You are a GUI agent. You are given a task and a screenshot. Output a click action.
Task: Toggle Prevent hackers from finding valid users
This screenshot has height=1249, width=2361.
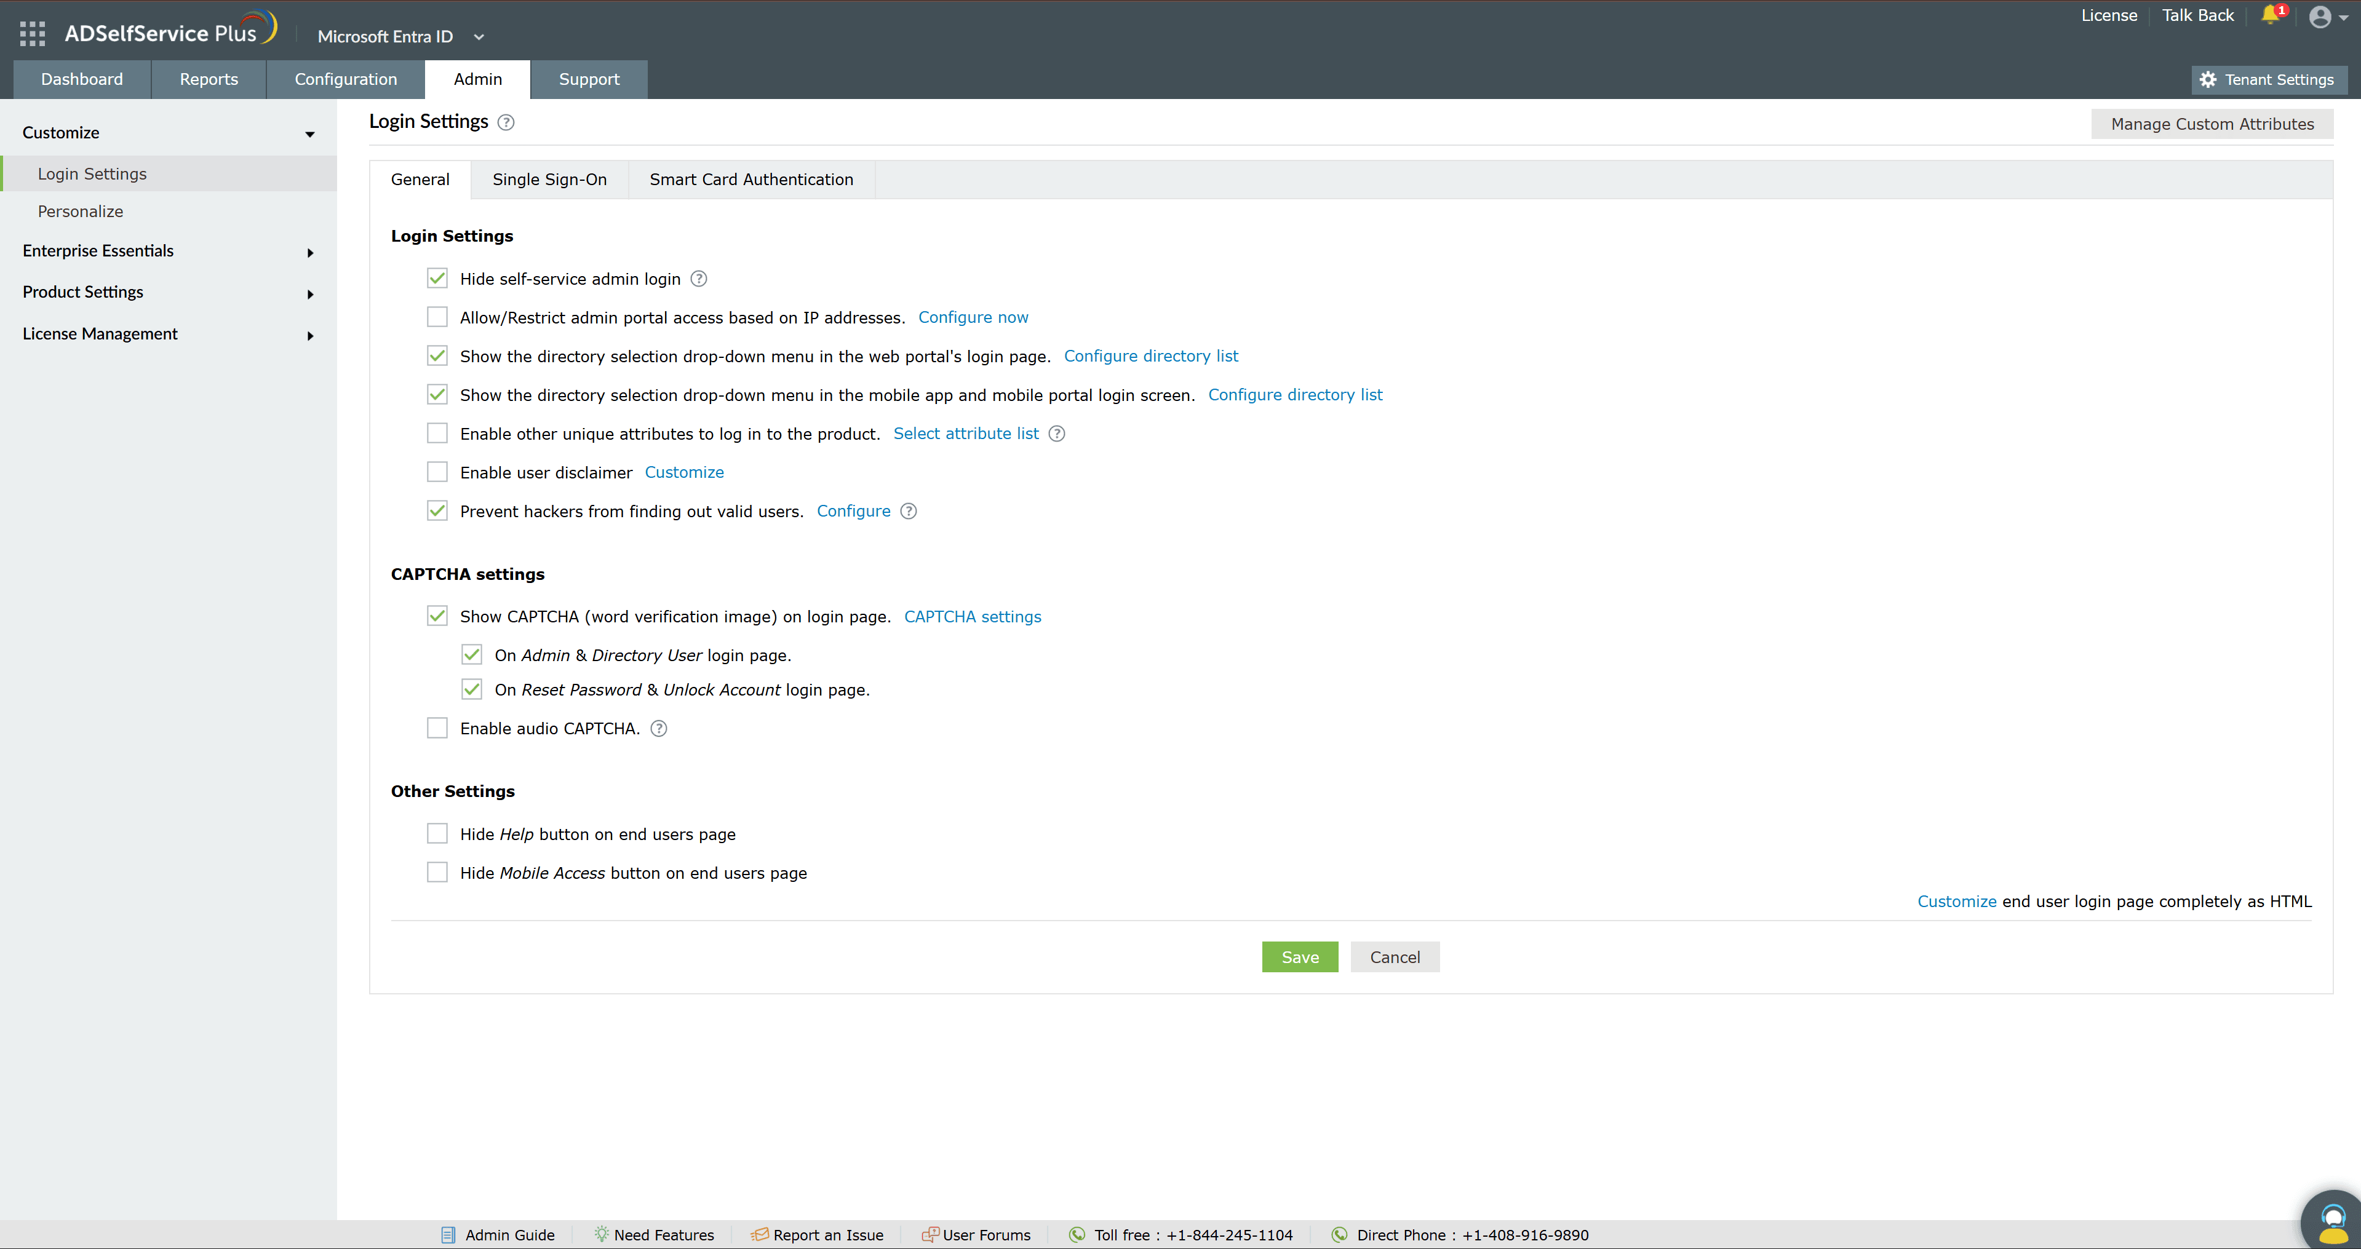tap(437, 511)
